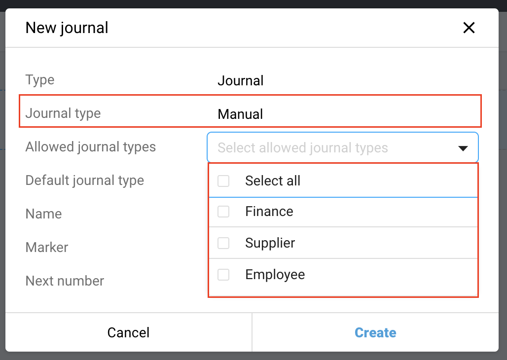Click the Type label
The height and width of the screenshot is (360, 507).
tap(40, 80)
